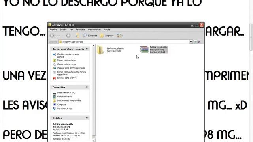Open Computer location link
The width and height of the screenshot is (253, 142).
[62, 105]
